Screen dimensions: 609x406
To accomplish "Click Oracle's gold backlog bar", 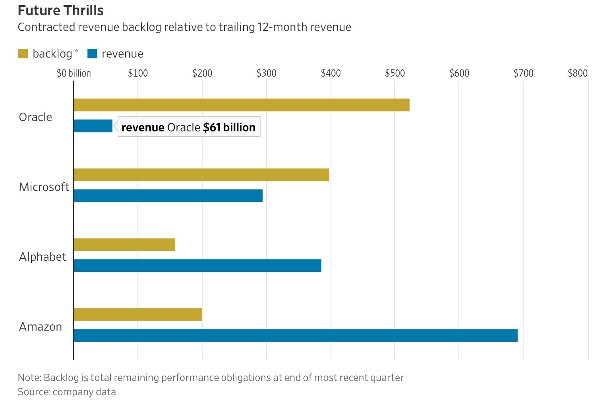I will (x=241, y=105).
